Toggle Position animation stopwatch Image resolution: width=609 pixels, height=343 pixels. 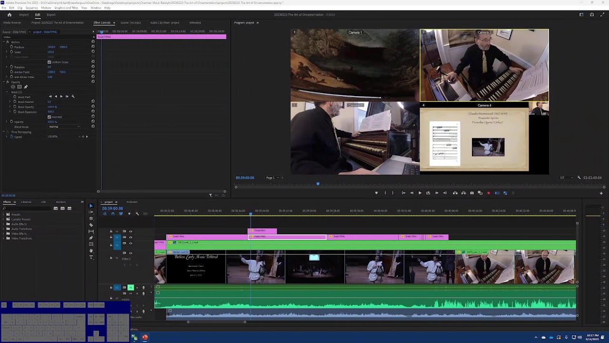click(x=11, y=47)
